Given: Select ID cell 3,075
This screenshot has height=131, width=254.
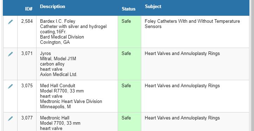Looking at the screenshot, I should coord(27,85).
